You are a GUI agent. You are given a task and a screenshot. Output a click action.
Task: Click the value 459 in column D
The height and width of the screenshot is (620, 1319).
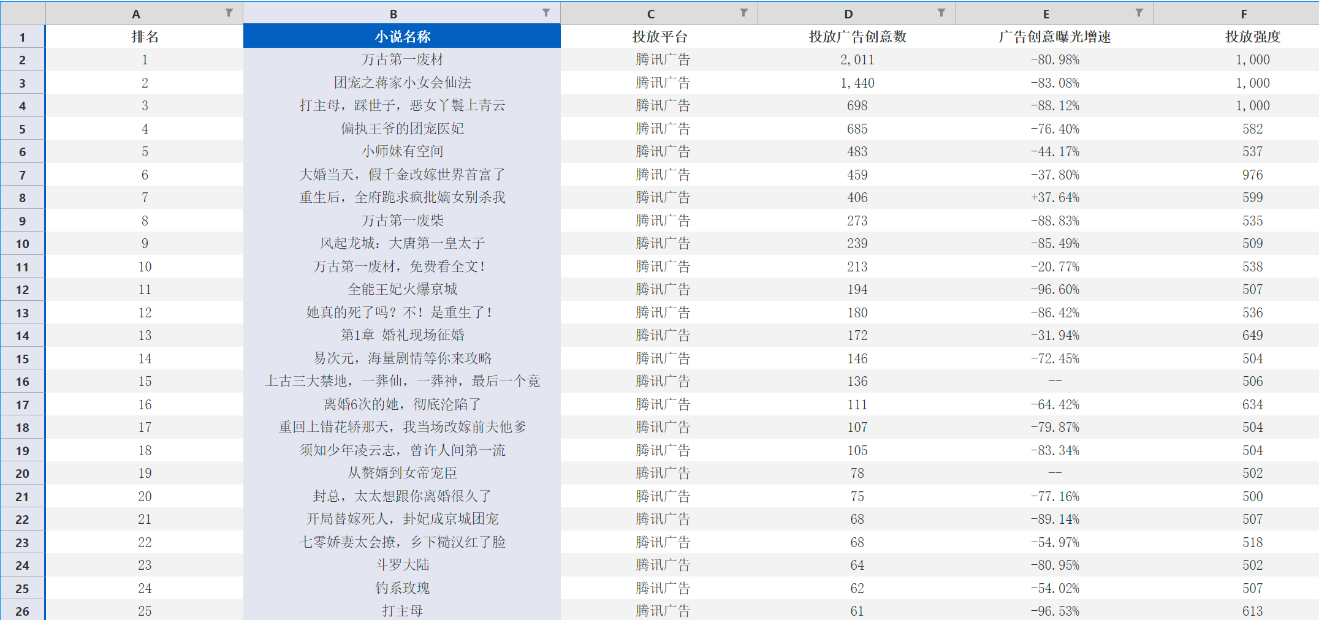click(x=857, y=175)
